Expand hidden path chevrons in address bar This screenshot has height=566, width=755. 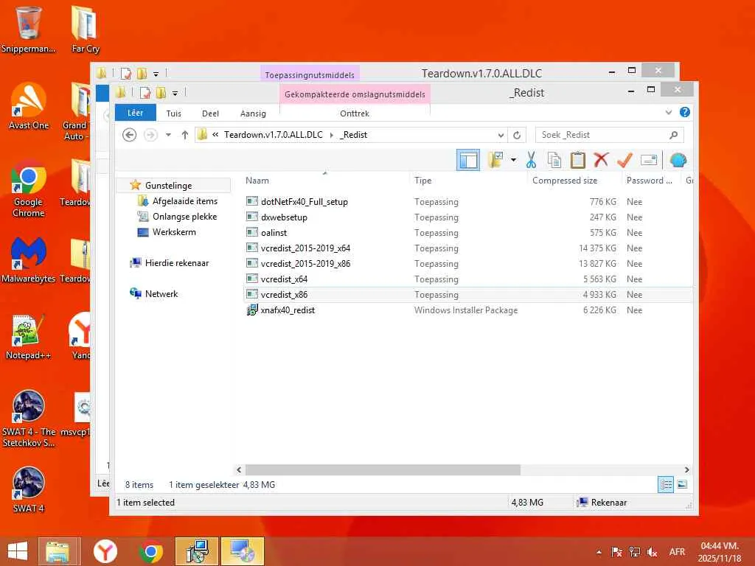point(215,135)
